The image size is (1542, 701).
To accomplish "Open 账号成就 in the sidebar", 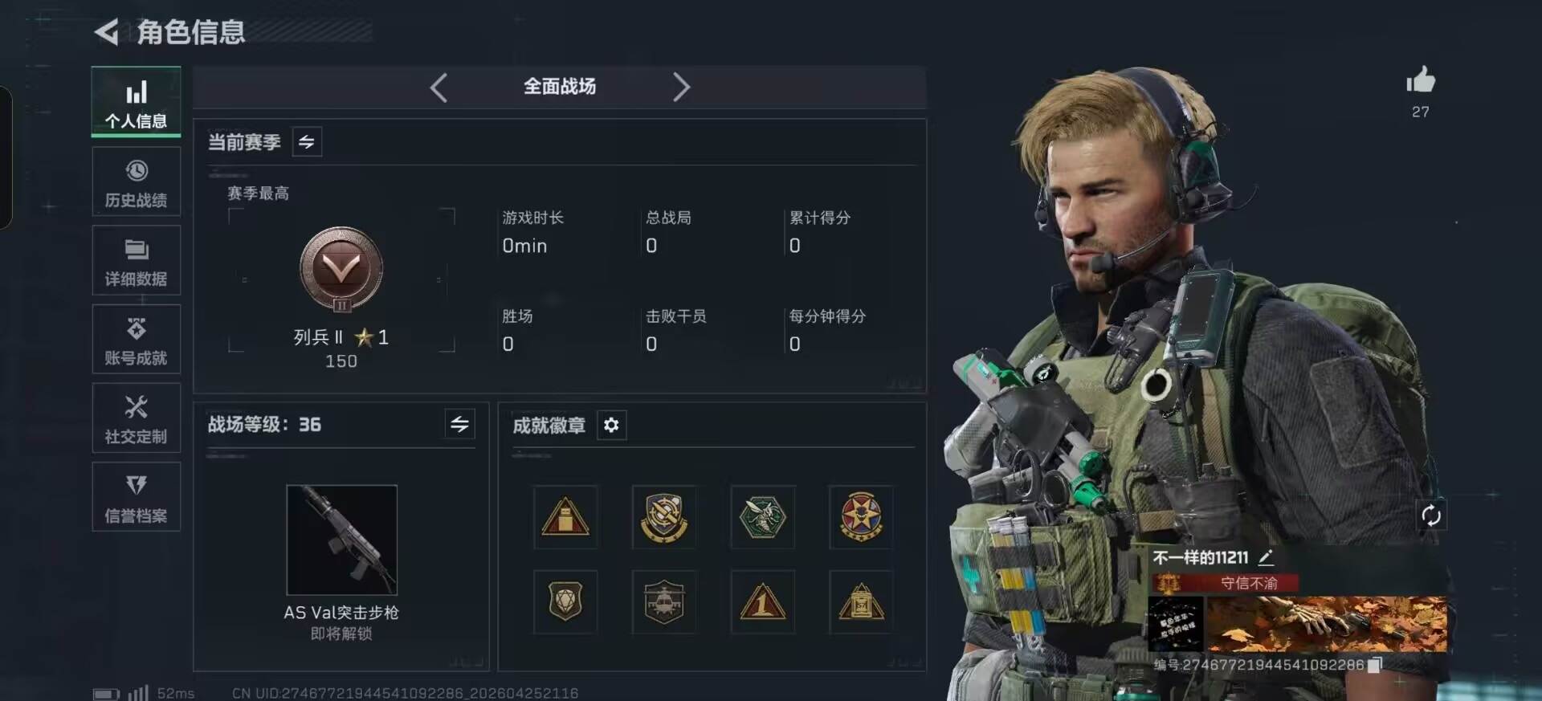I will (136, 339).
